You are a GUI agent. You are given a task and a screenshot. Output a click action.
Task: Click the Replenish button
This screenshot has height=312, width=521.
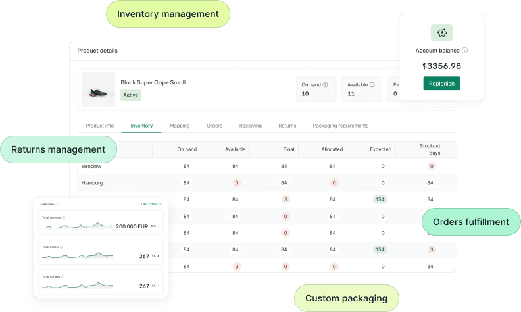coord(441,84)
